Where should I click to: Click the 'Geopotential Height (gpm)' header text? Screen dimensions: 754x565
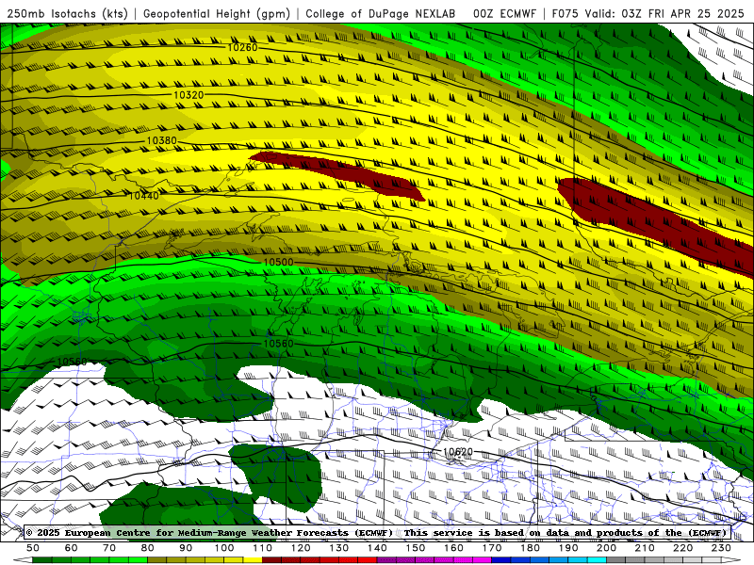[x=217, y=14]
